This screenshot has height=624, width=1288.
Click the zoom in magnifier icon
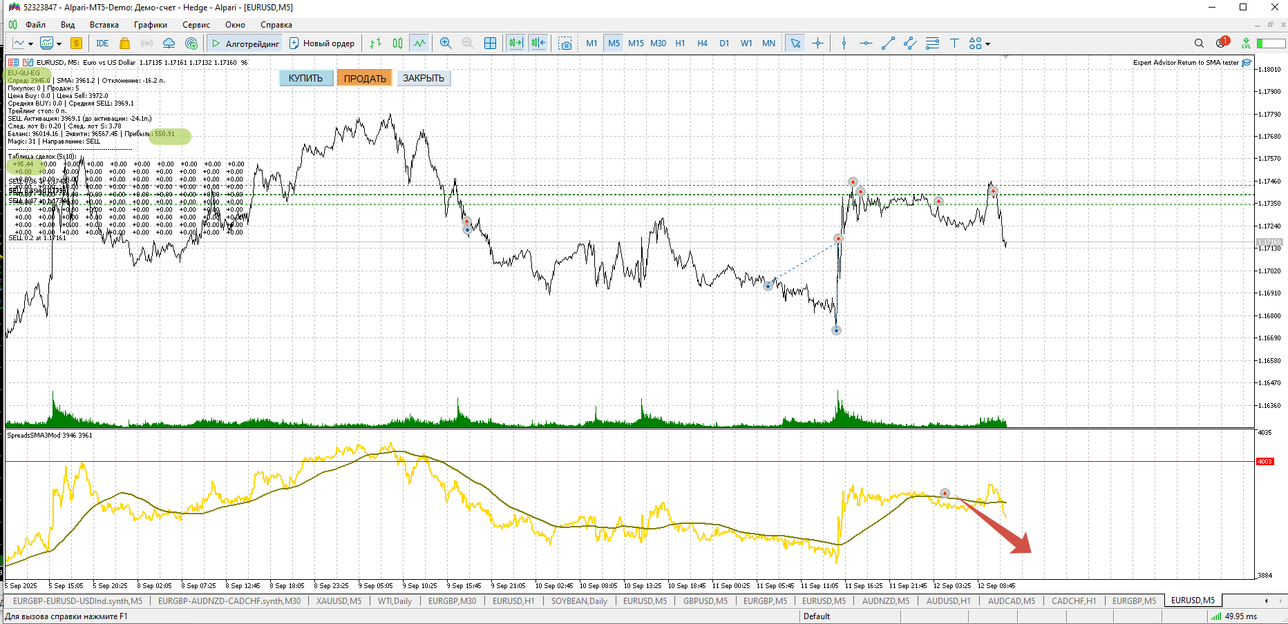pyautogui.click(x=446, y=43)
